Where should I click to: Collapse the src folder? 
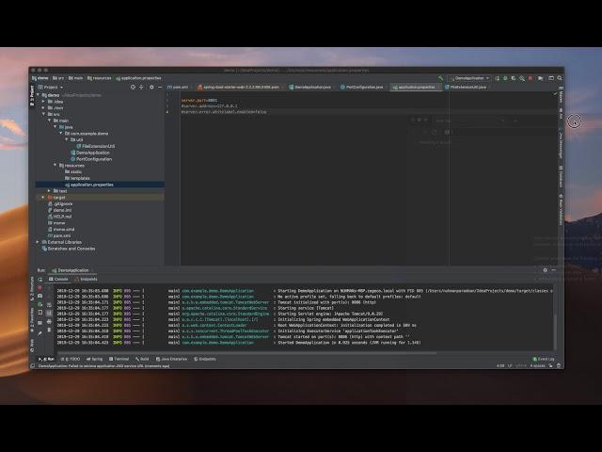(44, 114)
